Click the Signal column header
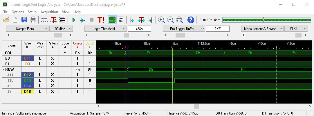The height and width of the screenshot is (116, 314). click(x=12, y=45)
